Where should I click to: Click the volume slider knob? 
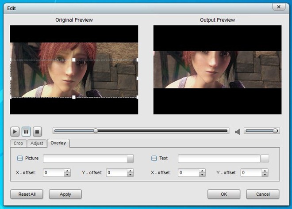[275, 131]
